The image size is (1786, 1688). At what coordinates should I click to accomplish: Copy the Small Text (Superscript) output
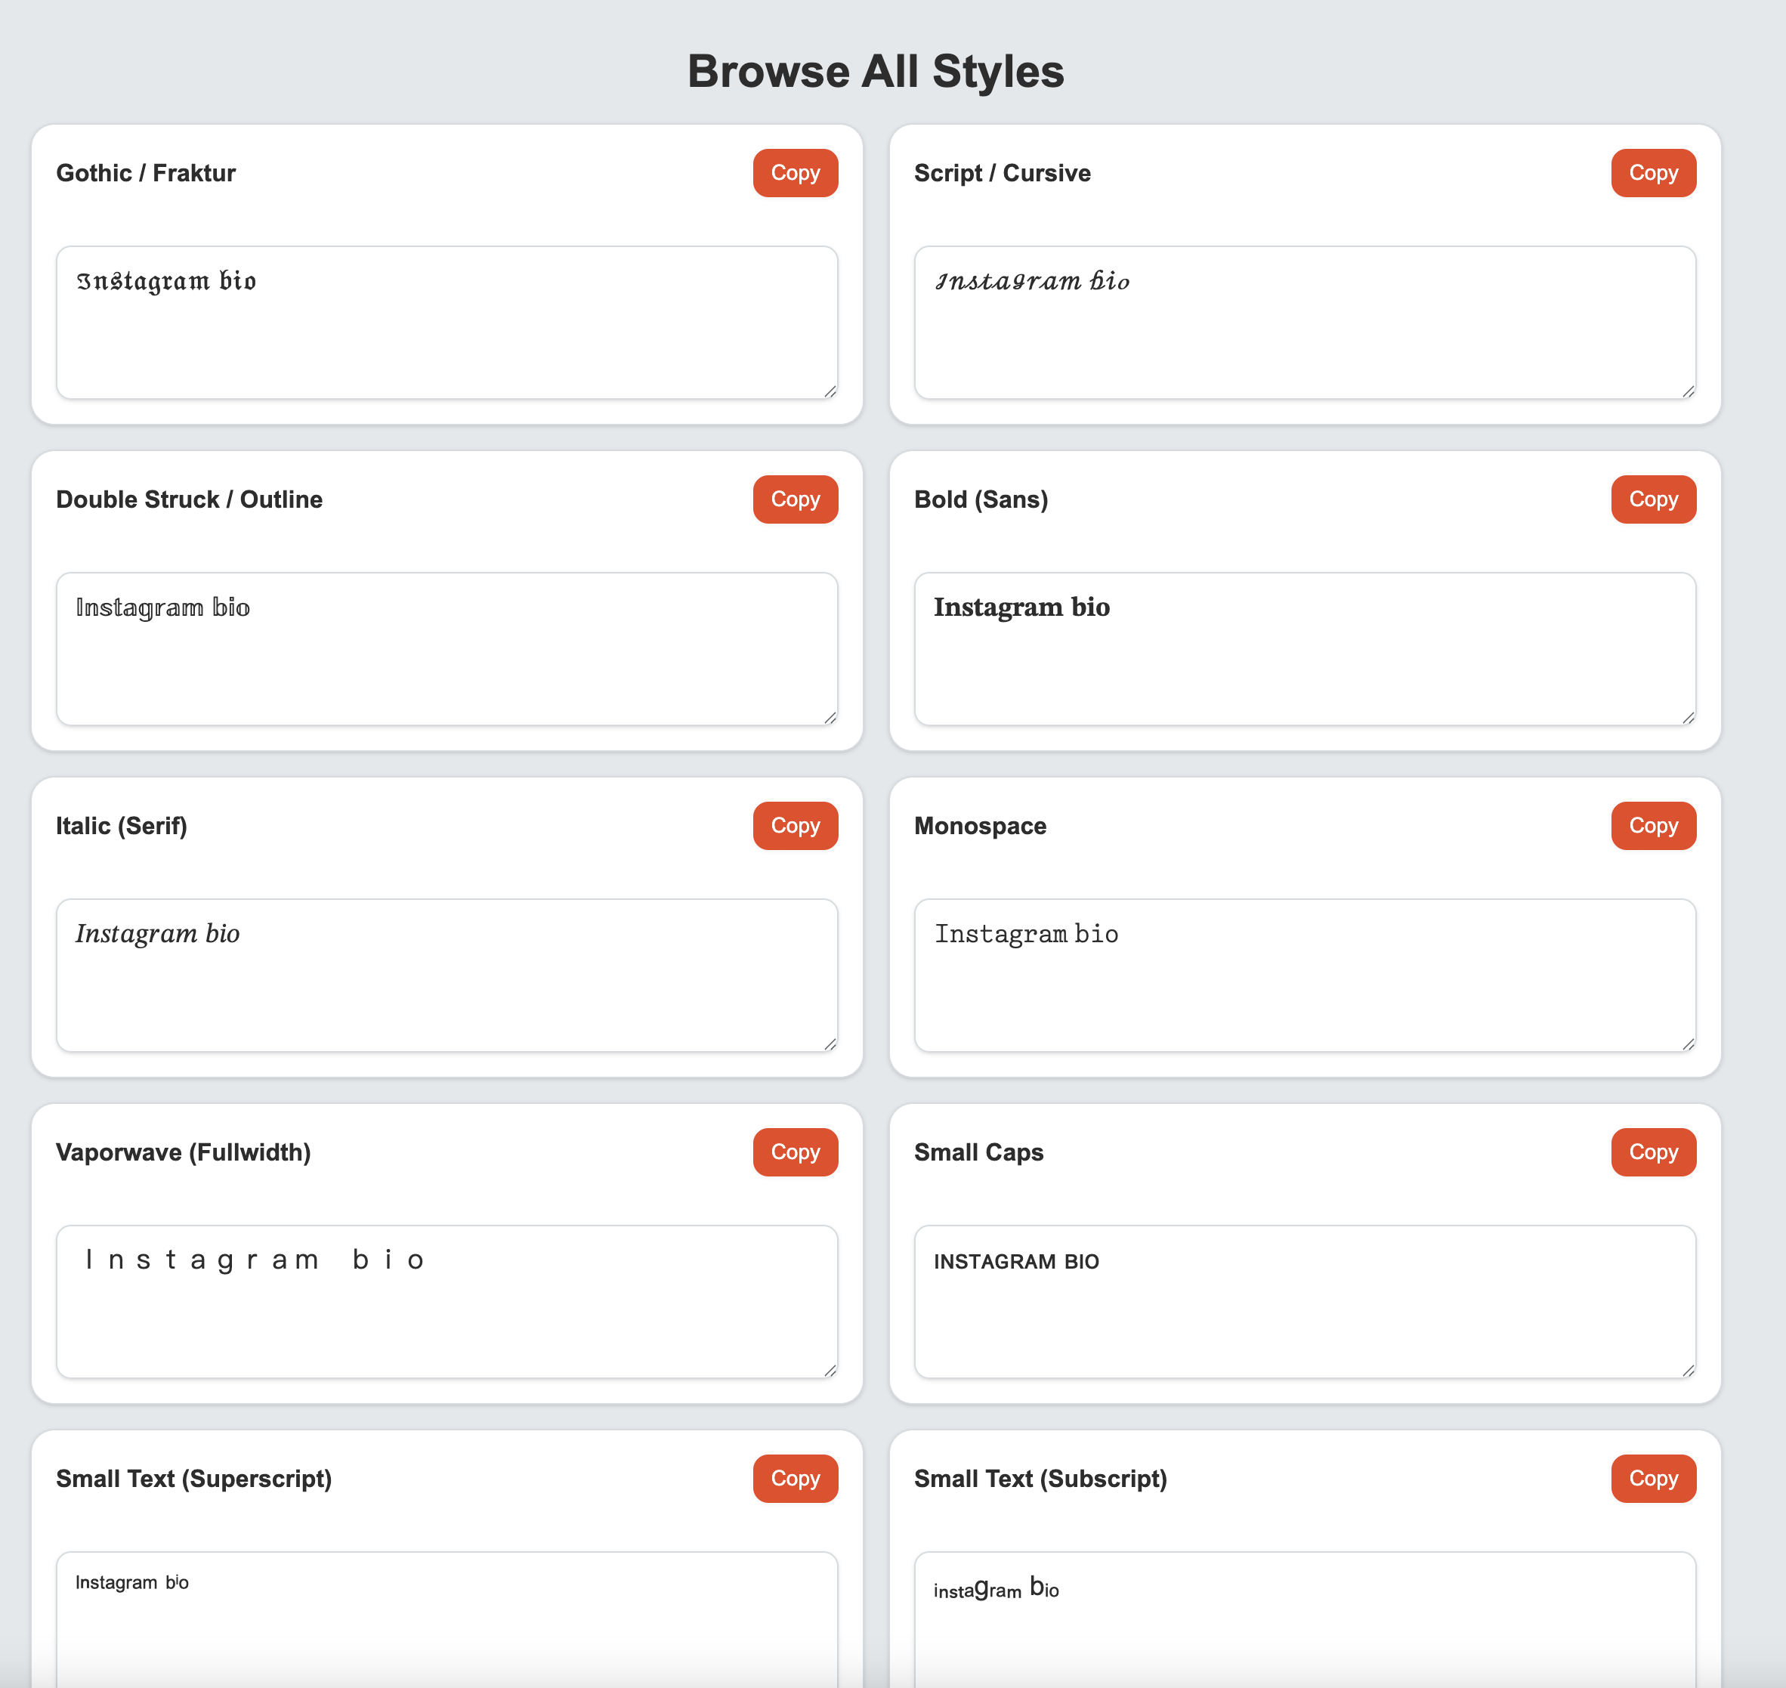pyautogui.click(x=795, y=1479)
